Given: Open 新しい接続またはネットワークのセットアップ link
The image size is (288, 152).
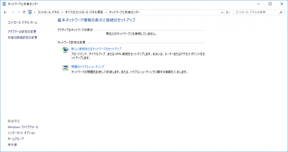Looking at the screenshot, I should pos(96,49).
